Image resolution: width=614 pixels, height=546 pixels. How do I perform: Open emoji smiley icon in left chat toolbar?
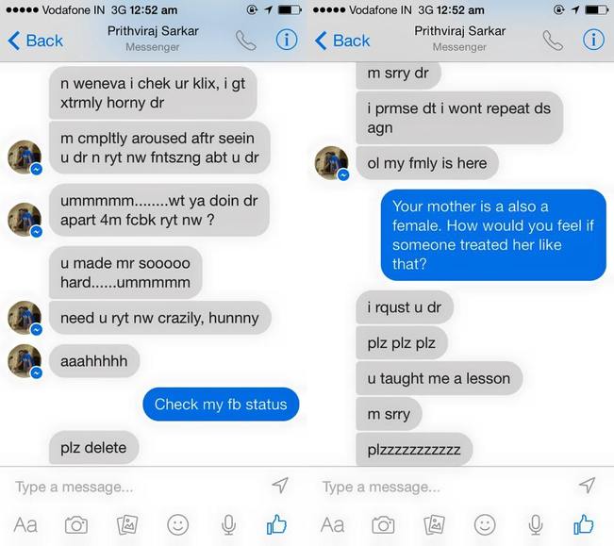[177, 525]
